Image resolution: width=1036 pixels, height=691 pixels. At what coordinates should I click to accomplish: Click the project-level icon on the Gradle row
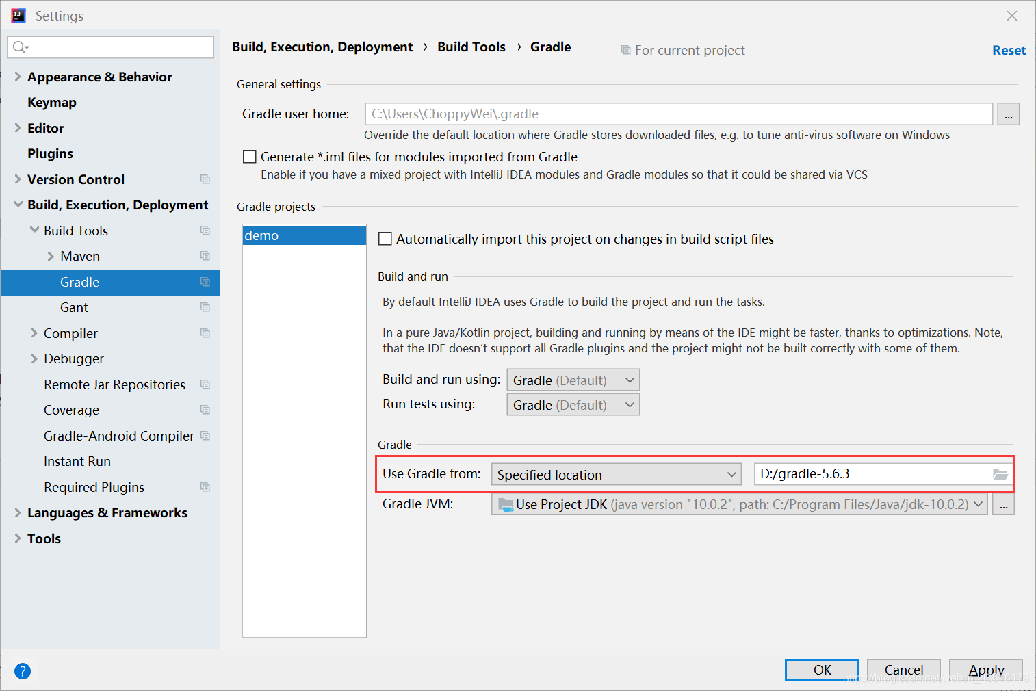pos(205,282)
